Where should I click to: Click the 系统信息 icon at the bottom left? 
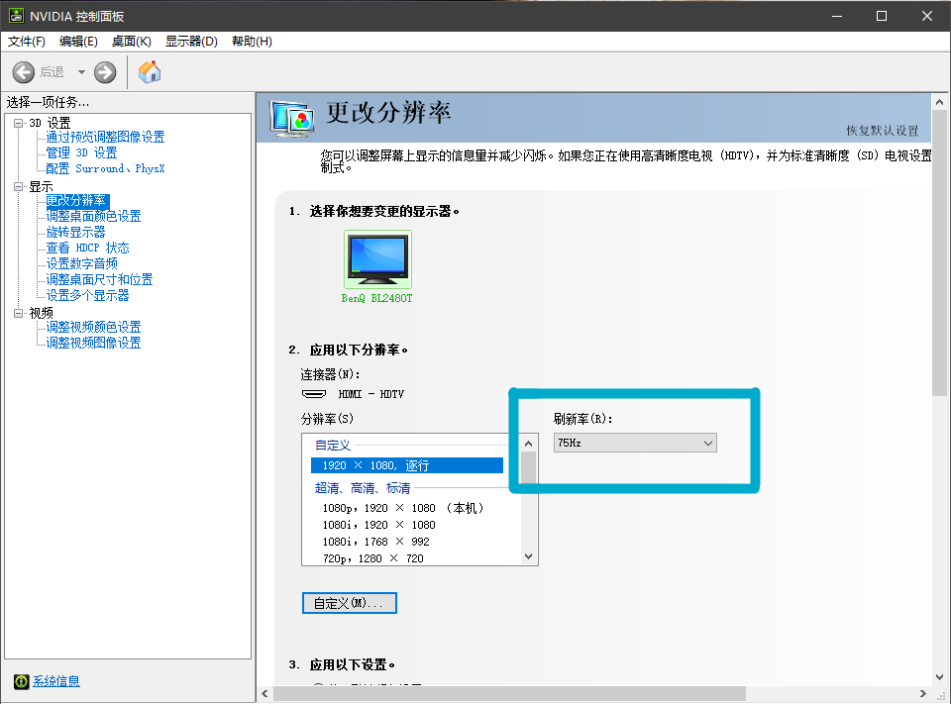pos(21,681)
